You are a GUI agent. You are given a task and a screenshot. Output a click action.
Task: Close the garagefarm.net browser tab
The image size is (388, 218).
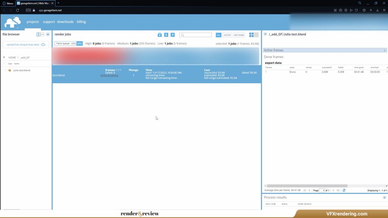(52, 3)
